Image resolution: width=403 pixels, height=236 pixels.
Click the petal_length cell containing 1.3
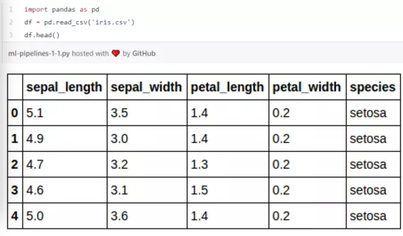(228, 164)
